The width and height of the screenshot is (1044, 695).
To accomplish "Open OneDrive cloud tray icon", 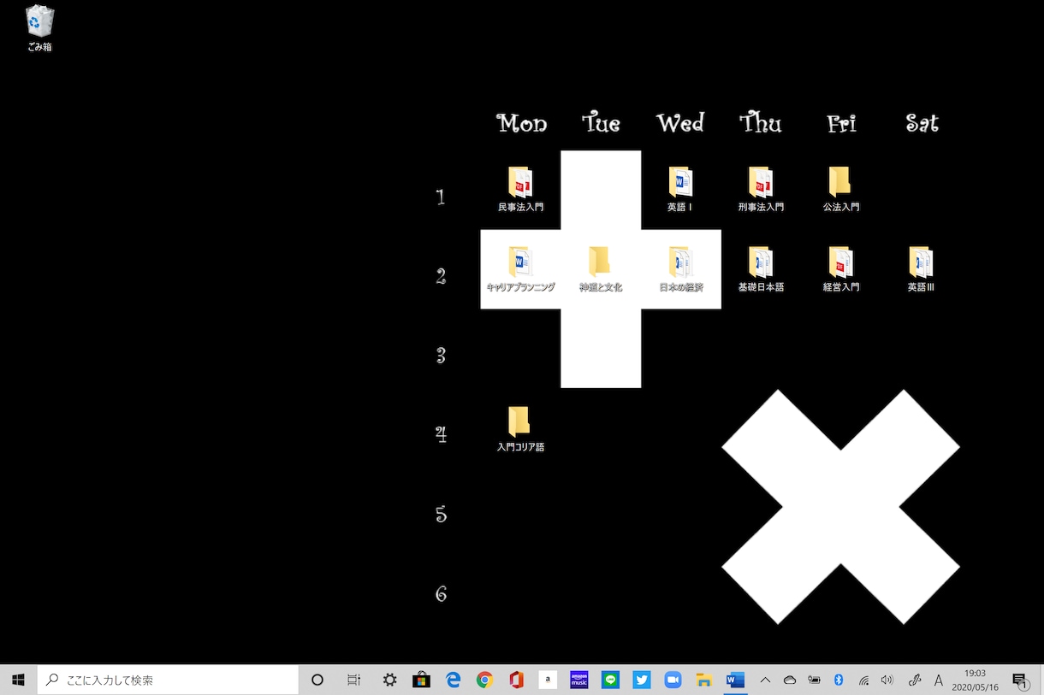I will pyautogui.click(x=790, y=680).
